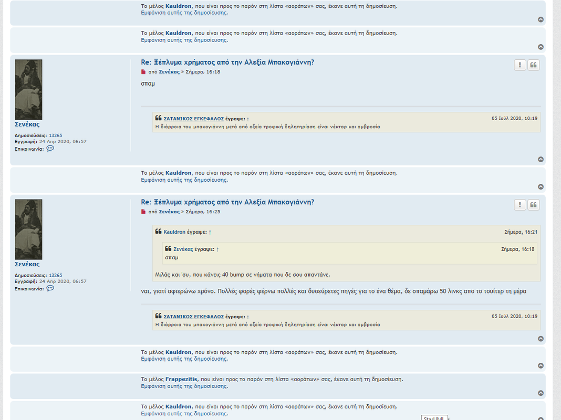The image size is (561, 420).
Task: Open Kauldron profile in row just below 16:25 post
Action: [178, 352]
